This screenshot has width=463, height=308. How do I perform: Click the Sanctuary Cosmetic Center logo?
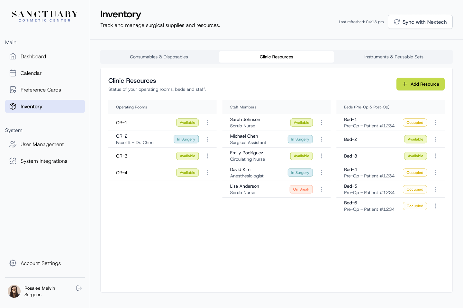(x=45, y=16)
